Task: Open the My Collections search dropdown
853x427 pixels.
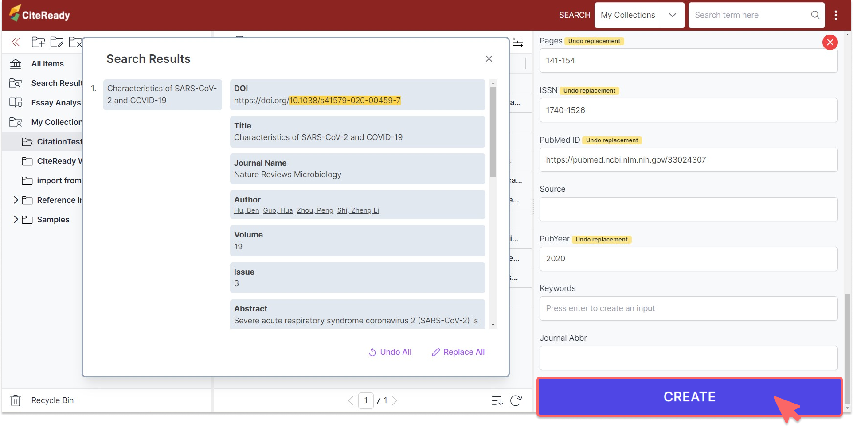Action: [639, 15]
